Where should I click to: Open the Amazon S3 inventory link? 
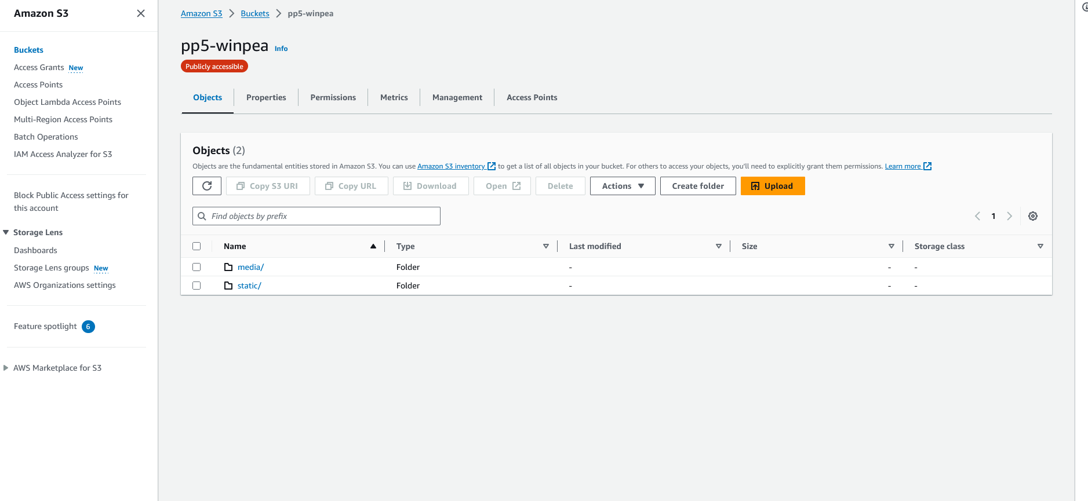(x=451, y=166)
